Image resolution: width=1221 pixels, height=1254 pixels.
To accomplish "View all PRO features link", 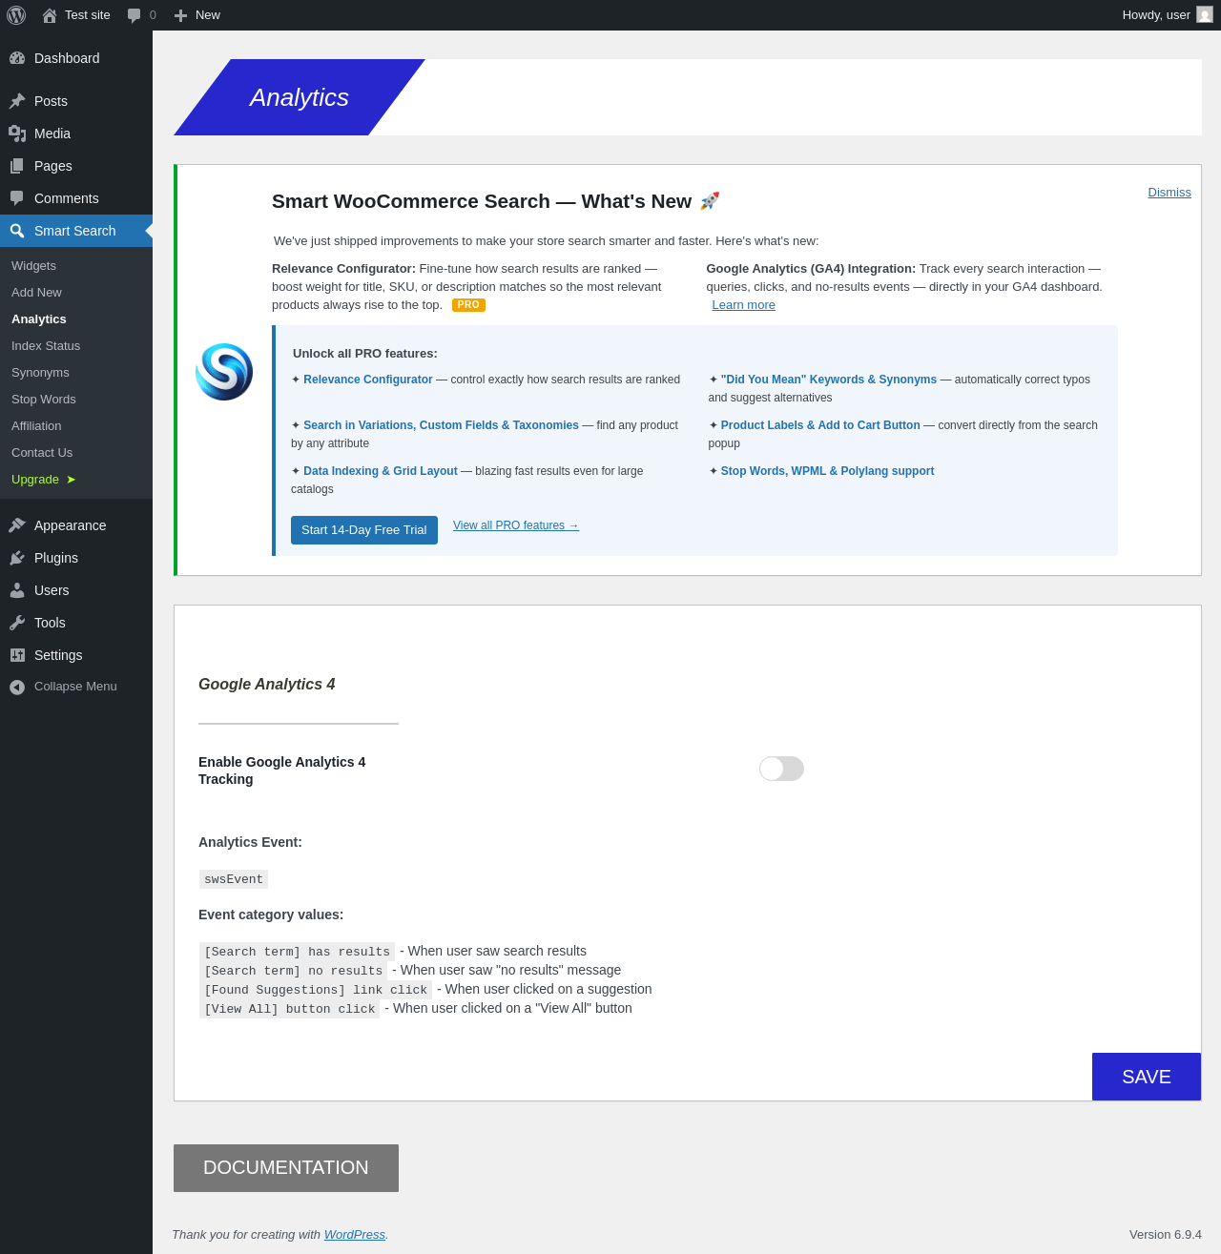I will pos(516,525).
